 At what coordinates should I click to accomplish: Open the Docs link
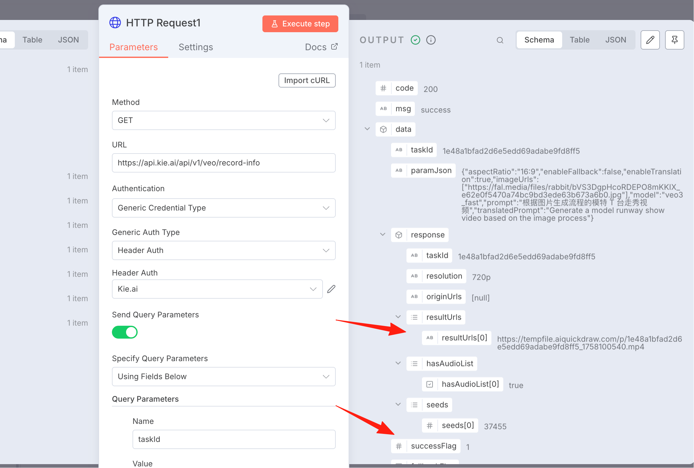321,47
